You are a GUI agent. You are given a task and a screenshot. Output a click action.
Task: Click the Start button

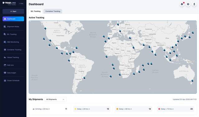tap(13, 11)
